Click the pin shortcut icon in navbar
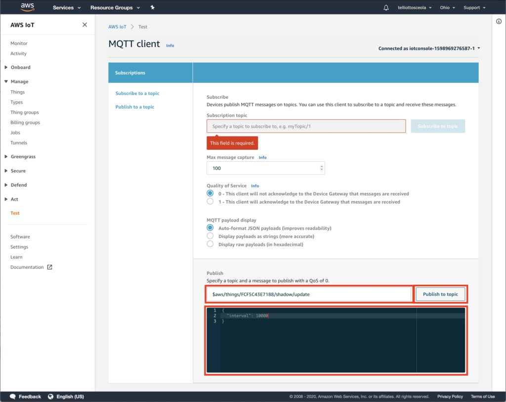Image resolution: width=506 pixels, height=402 pixels. click(x=152, y=7)
